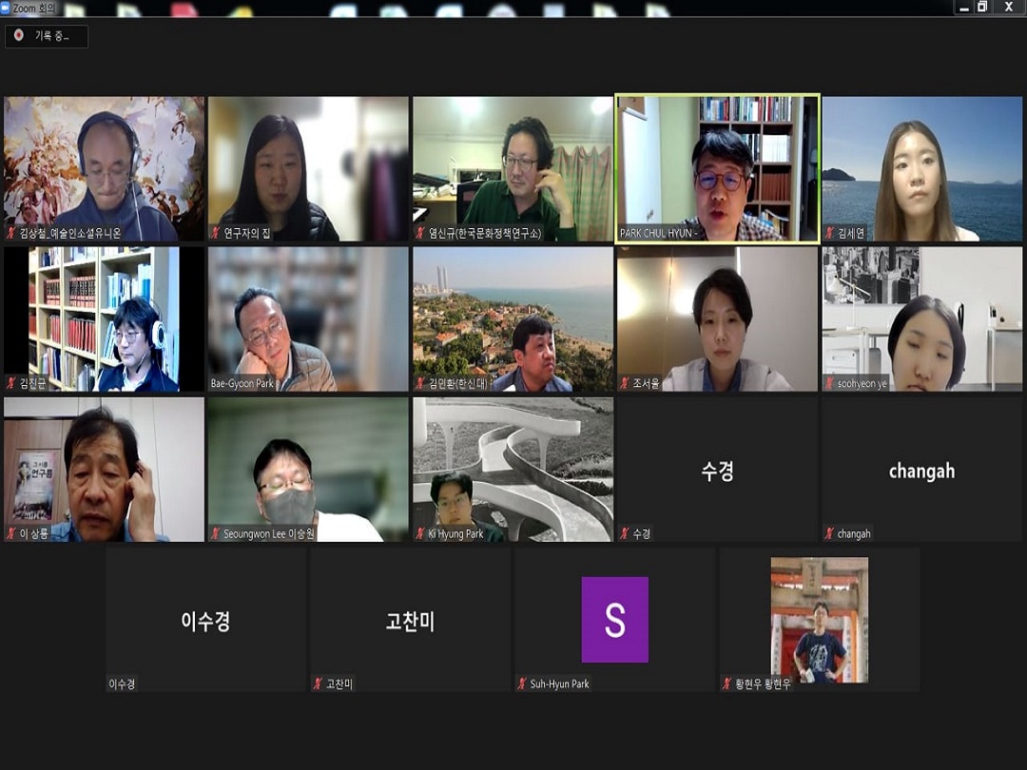Restore down the Zoom meeting window
The width and height of the screenshot is (1027, 770).
(982, 8)
